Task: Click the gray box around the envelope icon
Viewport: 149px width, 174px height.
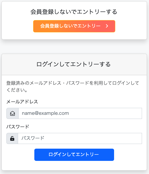Action: pos(13,113)
